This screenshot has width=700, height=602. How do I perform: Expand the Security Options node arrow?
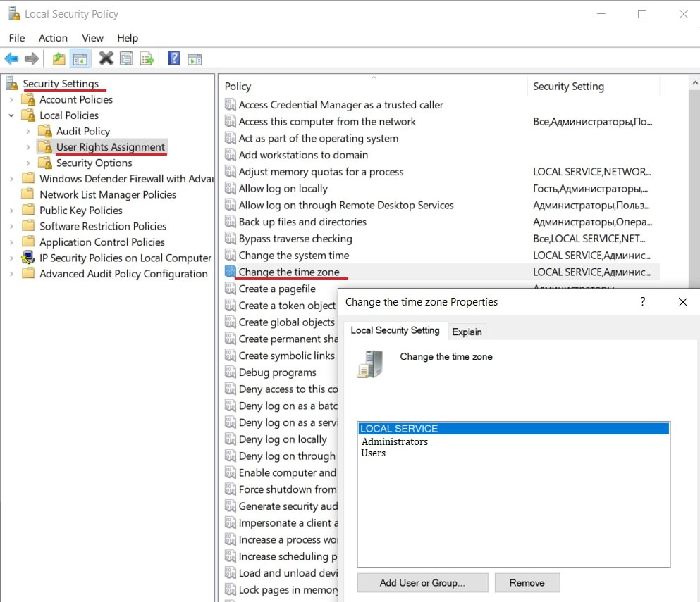pos(28,163)
